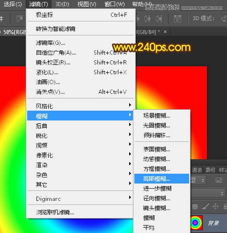Expand the 其它 submenu
Viewport: 227px width, 233px height.
click(x=80, y=184)
